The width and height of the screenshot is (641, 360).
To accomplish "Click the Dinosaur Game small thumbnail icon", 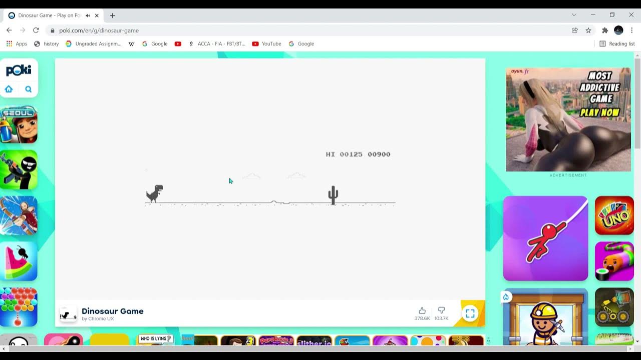I will (x=68, y=314).
